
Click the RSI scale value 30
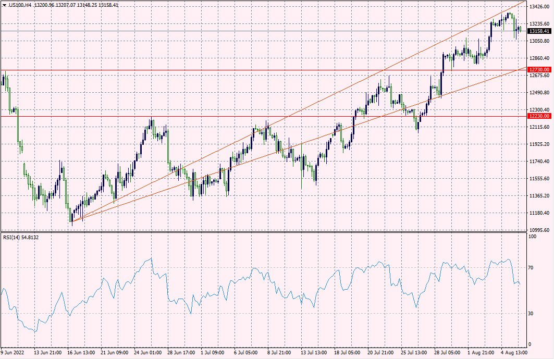point(531,314)
